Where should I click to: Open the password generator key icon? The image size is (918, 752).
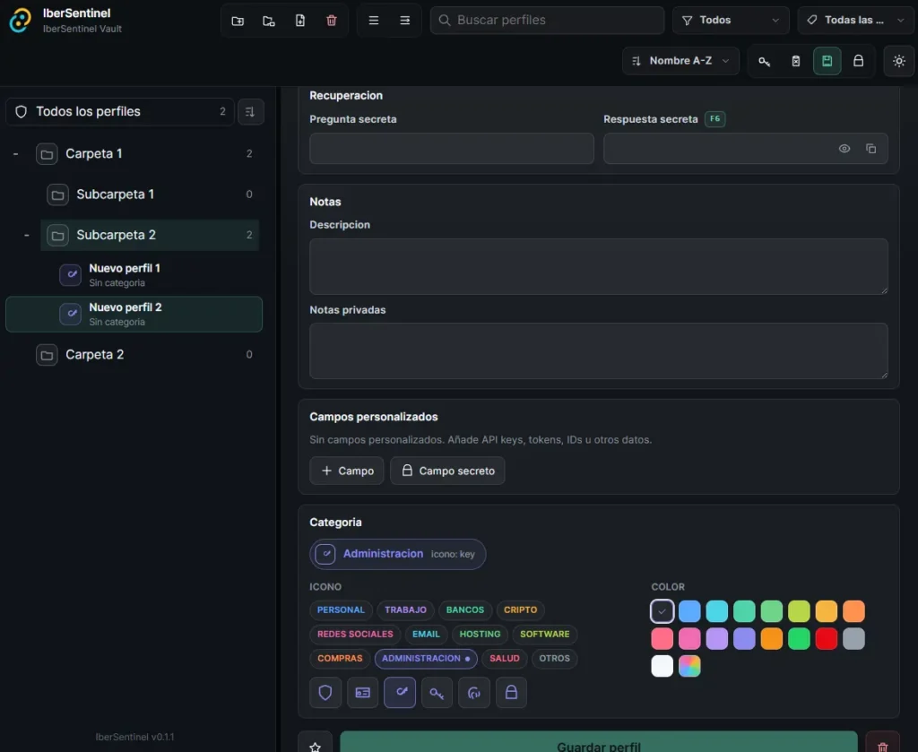(764, 61)
